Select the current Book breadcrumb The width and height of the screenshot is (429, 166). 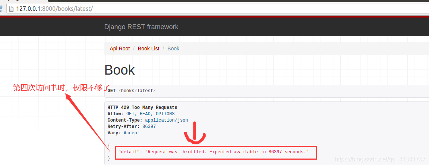(x=173, y=48)
